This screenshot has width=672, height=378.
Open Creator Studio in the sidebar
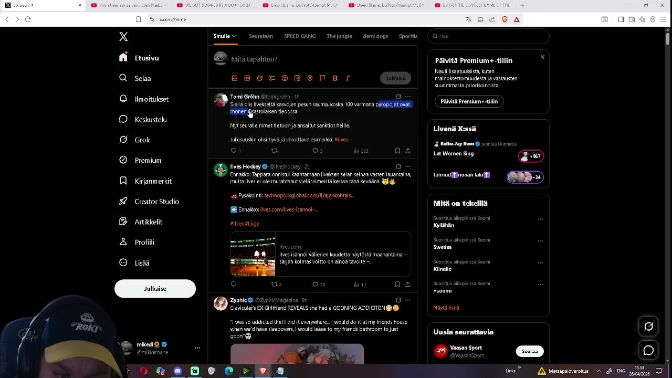pyautogui.click(x=149, y=201)
